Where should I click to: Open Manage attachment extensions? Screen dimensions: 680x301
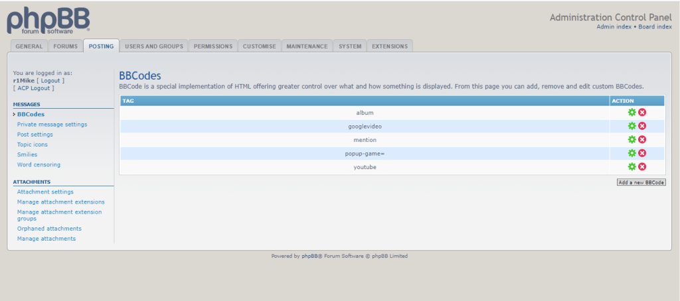coord(61,202)
